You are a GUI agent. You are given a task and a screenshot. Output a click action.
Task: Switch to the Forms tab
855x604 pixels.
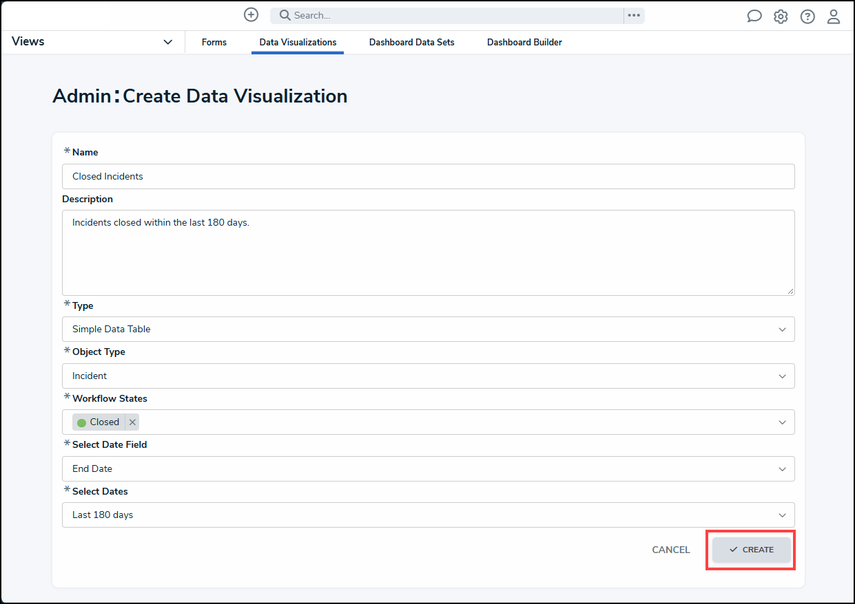(214, 43)
